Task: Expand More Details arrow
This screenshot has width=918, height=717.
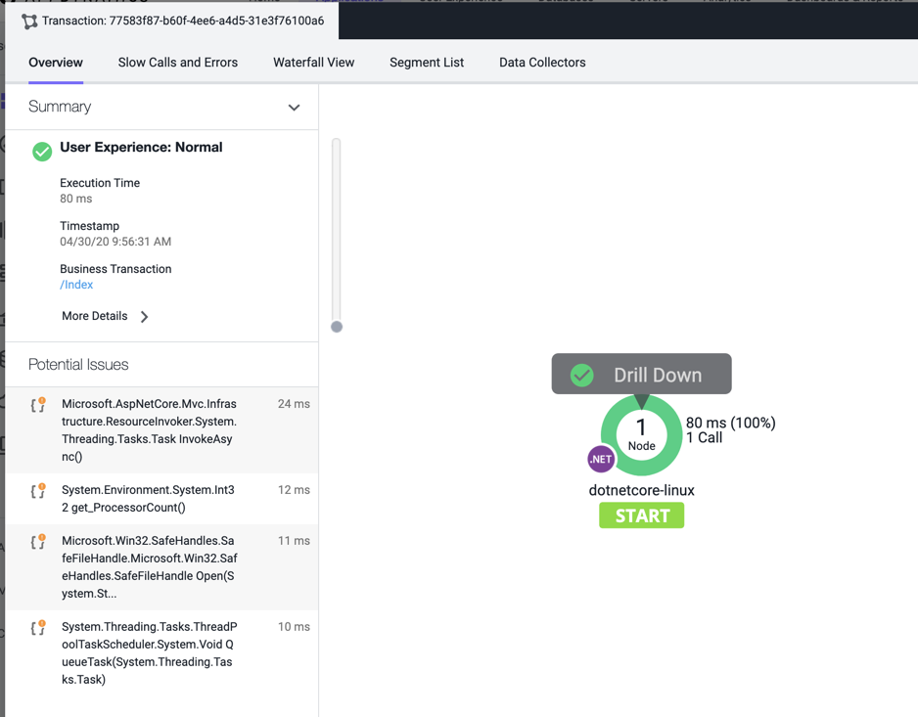Action: (x=145, y=317)
